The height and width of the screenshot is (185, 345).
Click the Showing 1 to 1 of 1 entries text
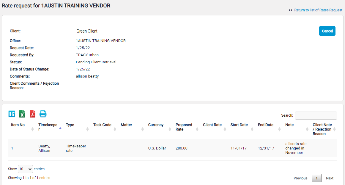29,178
